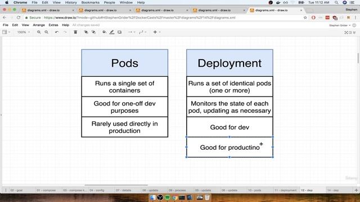The width and height of the screenshot is (360, 202).
Task: Open the insert plus dropdown
Action: (x=156, y=33)
